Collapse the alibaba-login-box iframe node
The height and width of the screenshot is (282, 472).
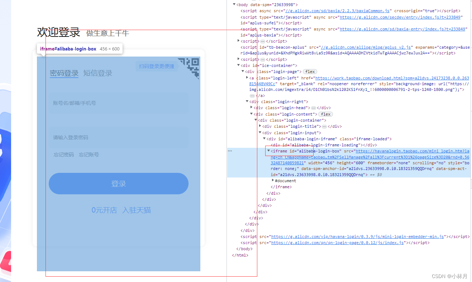click(x=269, y=151)
